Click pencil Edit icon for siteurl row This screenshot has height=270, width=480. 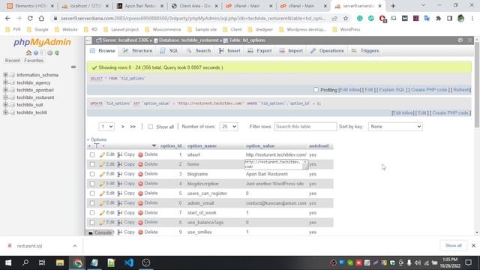point(102,154)
